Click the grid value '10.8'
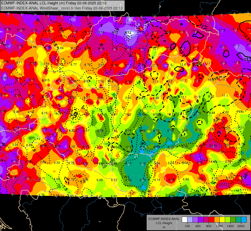Viewport: 251px width, 231px height. [222, 30]
